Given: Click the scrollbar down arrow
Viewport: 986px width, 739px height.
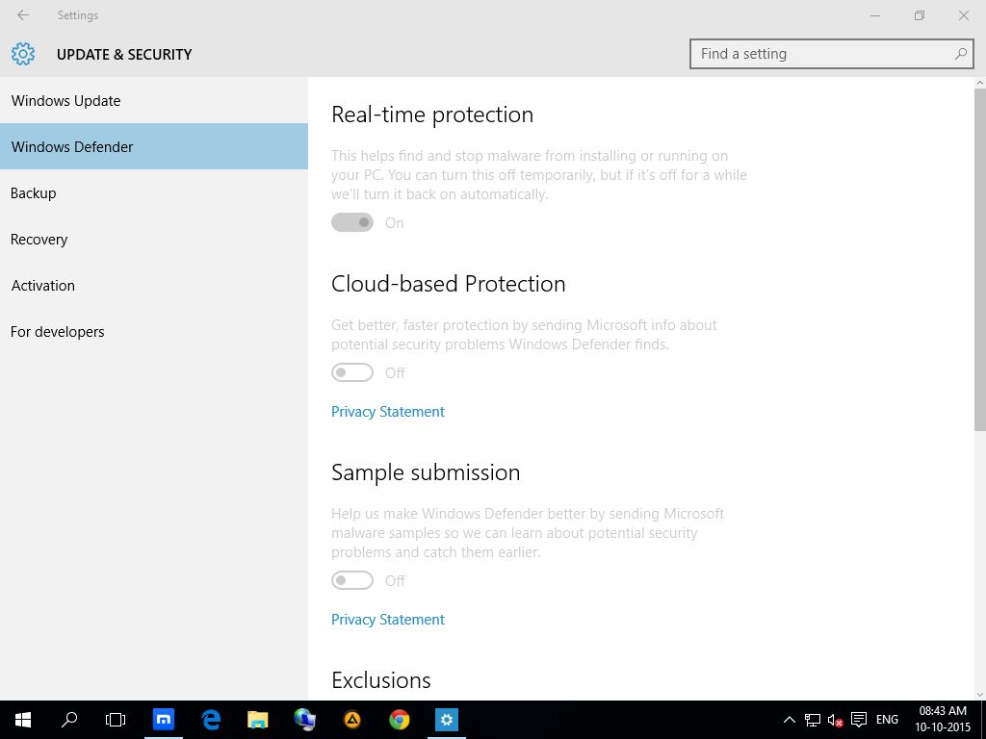Looking at the screenshot, I should tap(979, 695).
